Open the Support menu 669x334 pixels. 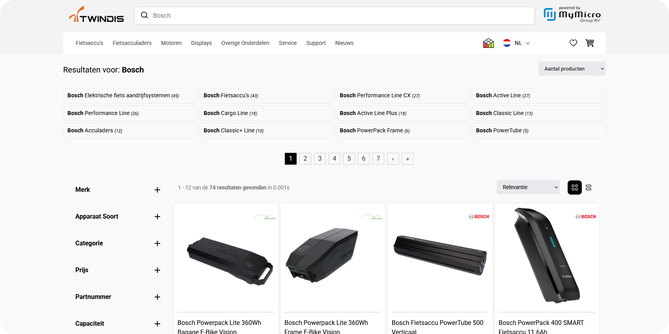tap(316, 43)
